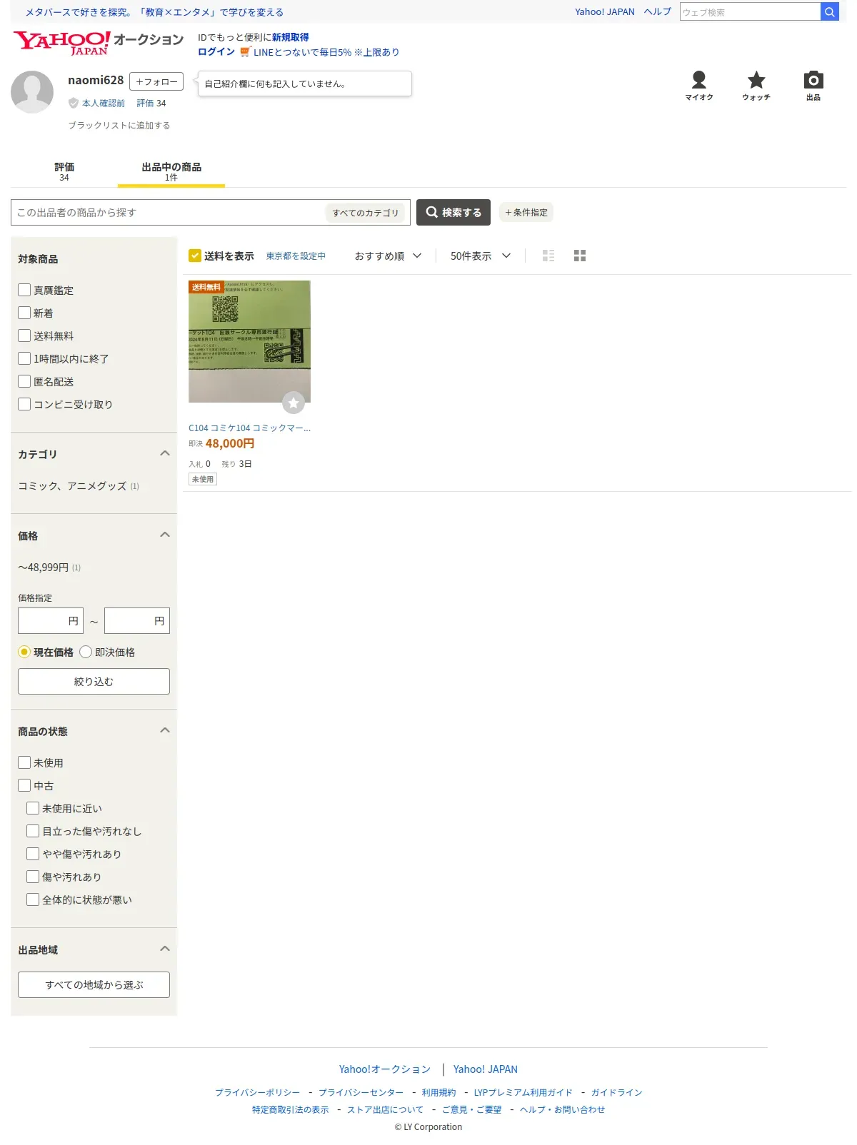Check 目立った傷や汚れなし condition
Screen dimensions: 857x1145
tap(33, 831)
